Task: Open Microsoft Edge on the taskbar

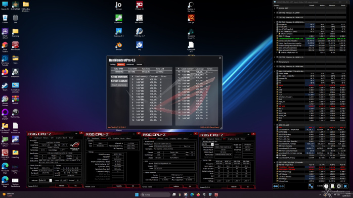Action: [192, 194]
